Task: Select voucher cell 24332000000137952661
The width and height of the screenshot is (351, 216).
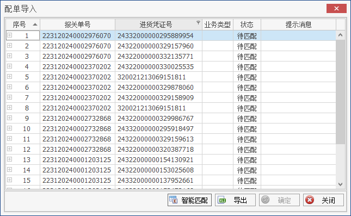Action: click(x=158, y=181)
